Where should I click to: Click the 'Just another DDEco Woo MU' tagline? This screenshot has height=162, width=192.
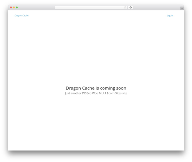96,93
